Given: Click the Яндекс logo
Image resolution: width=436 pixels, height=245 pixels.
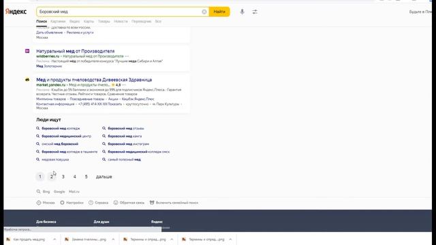Looking at the screenshot, I should 16,12.
